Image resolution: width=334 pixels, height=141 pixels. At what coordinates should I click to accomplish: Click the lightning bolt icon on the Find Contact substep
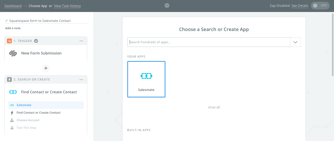(12, 113)
